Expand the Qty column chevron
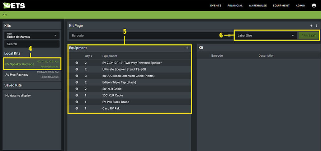Image resolution: width=321 pixels, height=151 pixels. pyautogui.click(x=91, y=56)
